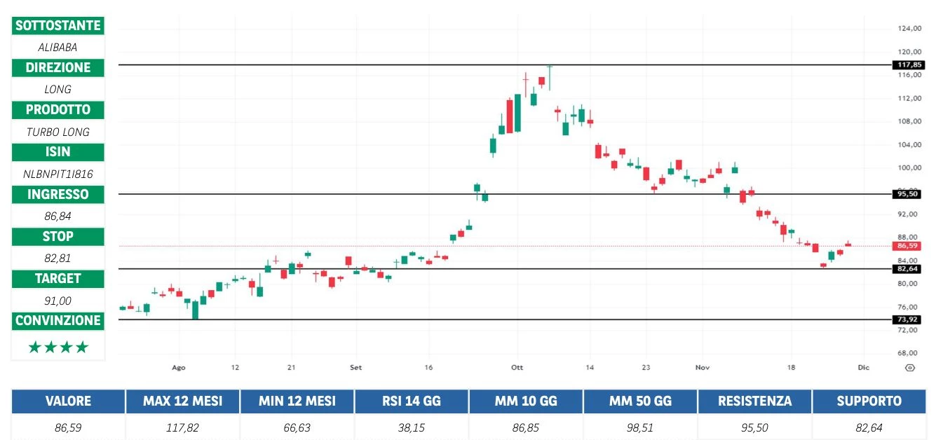Click the MM 50 GG column header
Screen dimensions: 936x440
tap(640, 401)
